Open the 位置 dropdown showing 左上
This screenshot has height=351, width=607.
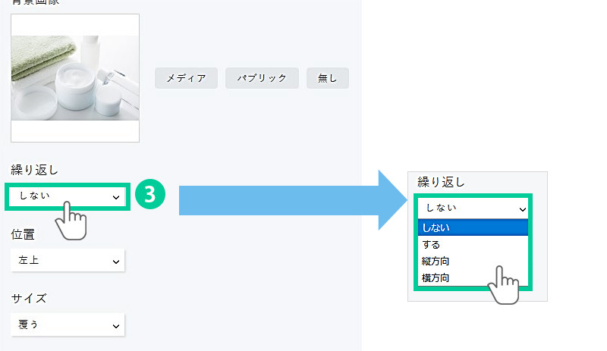click(68, 261)
